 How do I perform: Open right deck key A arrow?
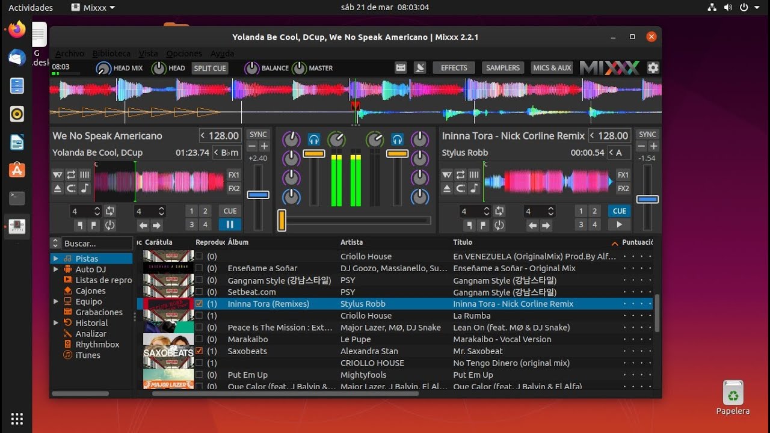point(611,153)
